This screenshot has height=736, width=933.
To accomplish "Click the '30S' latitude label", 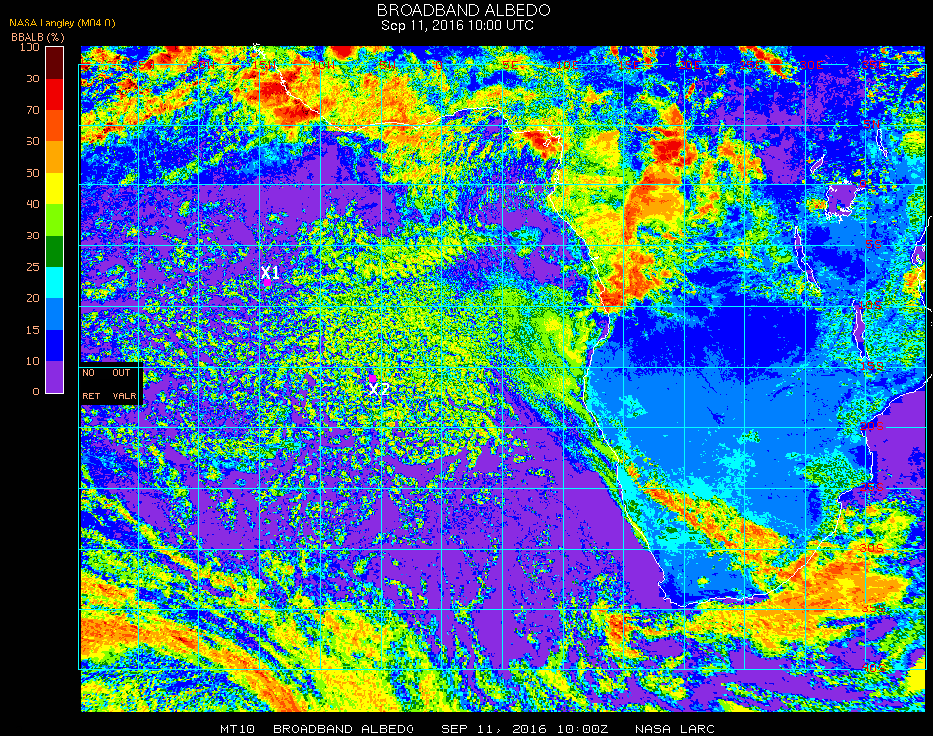I will (x=872, y=548).
